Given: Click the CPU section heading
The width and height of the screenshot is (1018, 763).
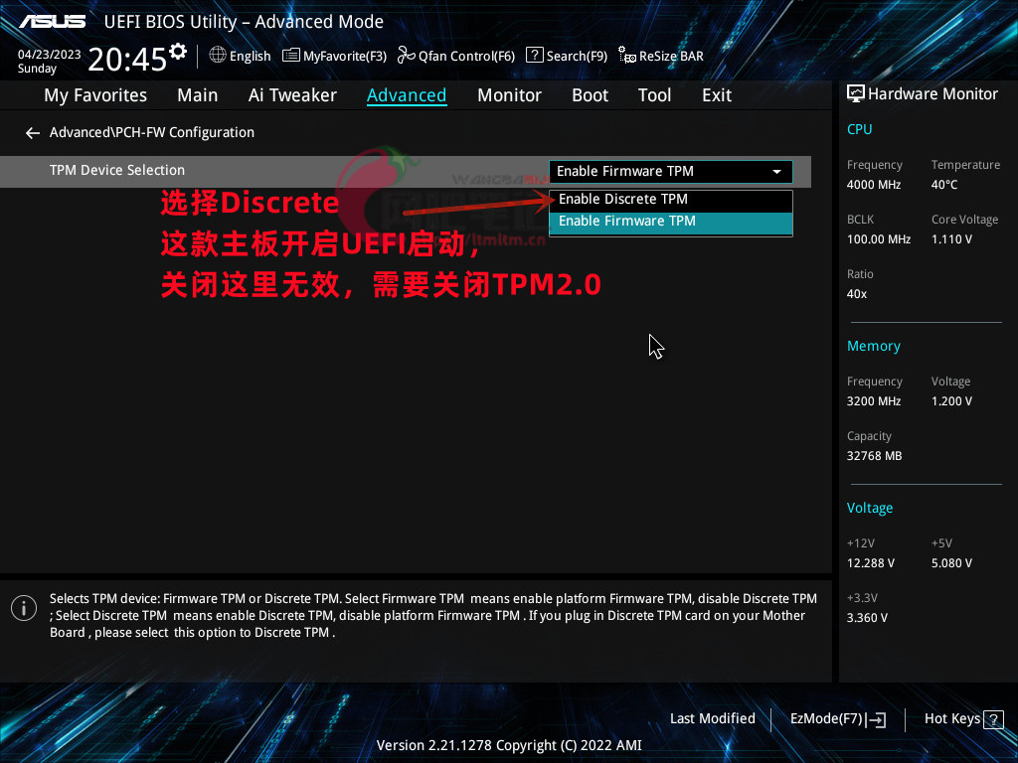Looking at the screenshot, I should [859, 130].
